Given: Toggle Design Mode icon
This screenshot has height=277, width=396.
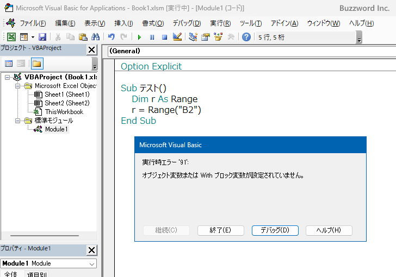Looking at the screenshot, I should tap(177, 37).
